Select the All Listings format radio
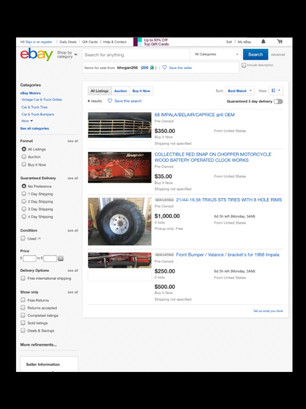 [24, 149]
